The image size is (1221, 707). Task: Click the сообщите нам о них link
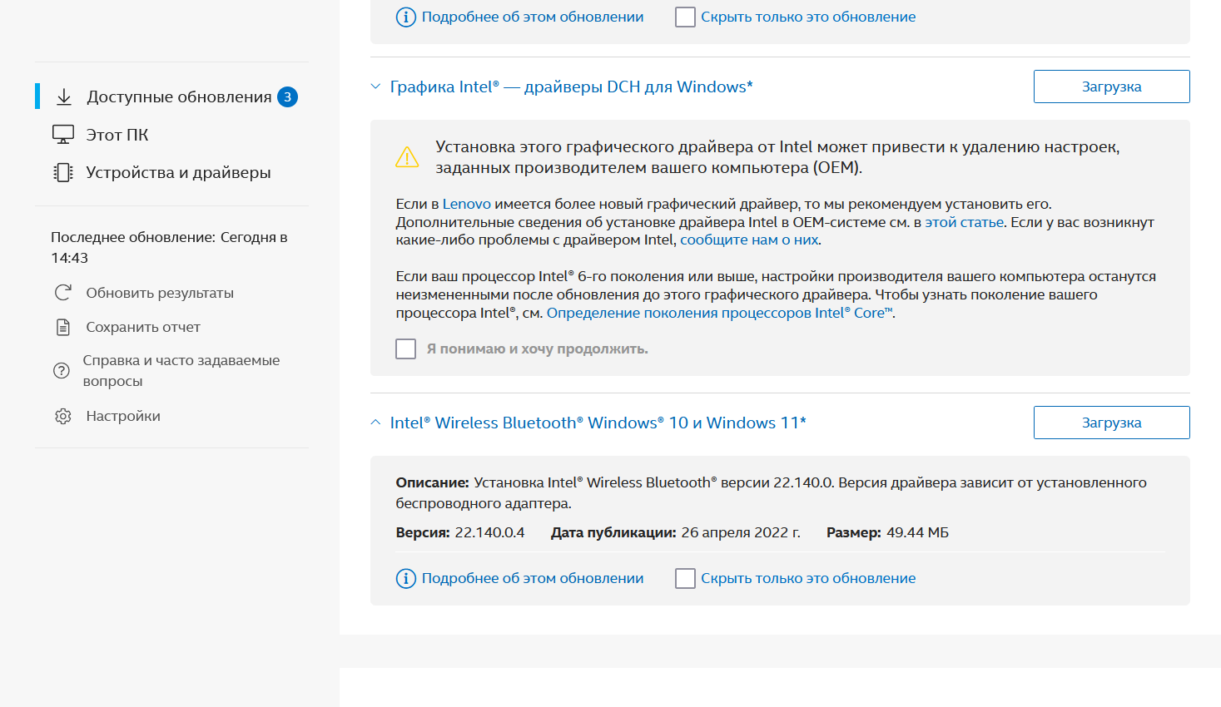click(749, 240)
